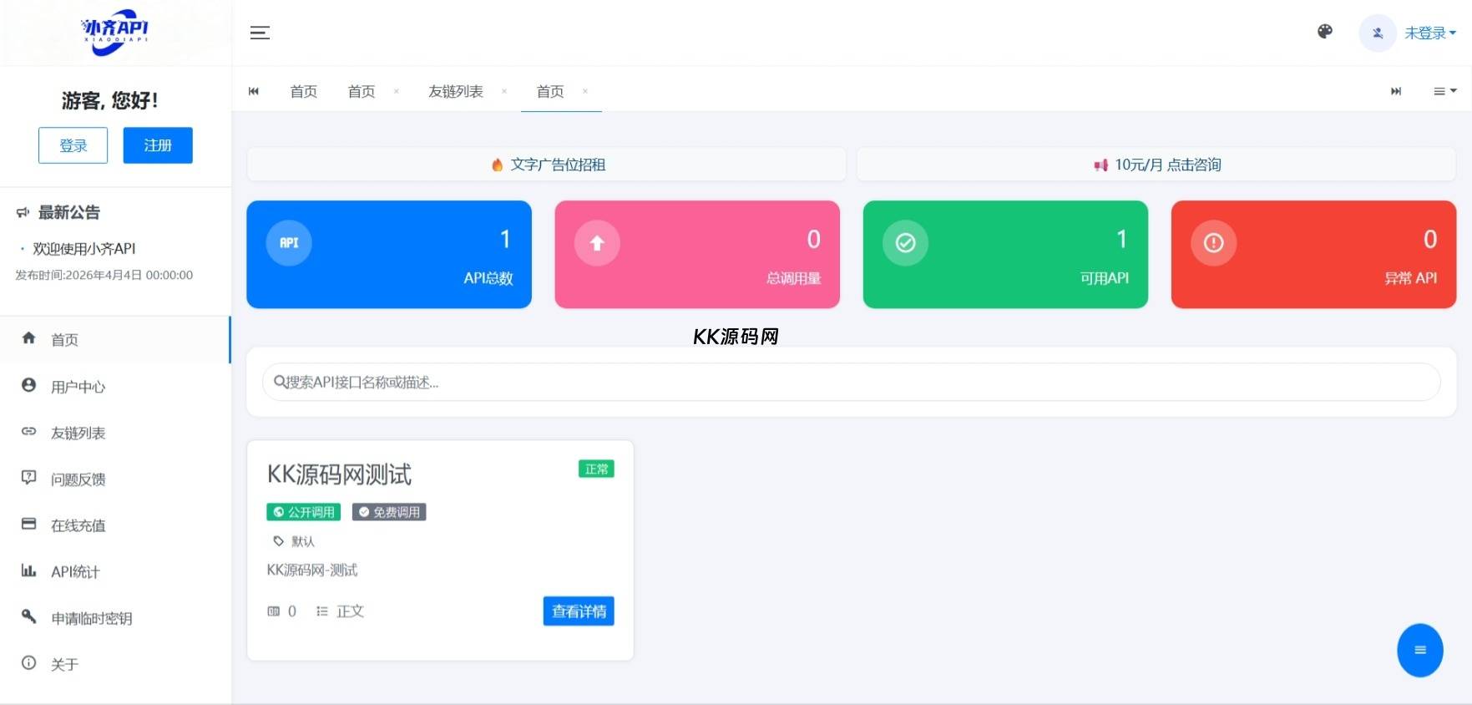
Task: Open the tab options dropdown menu
Action: 1445,91
